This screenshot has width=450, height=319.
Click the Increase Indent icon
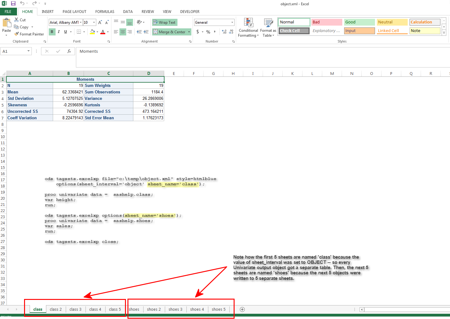[146, 32]
